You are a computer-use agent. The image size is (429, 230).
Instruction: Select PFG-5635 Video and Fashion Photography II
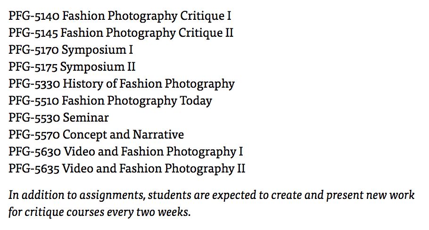pos(127,168)
